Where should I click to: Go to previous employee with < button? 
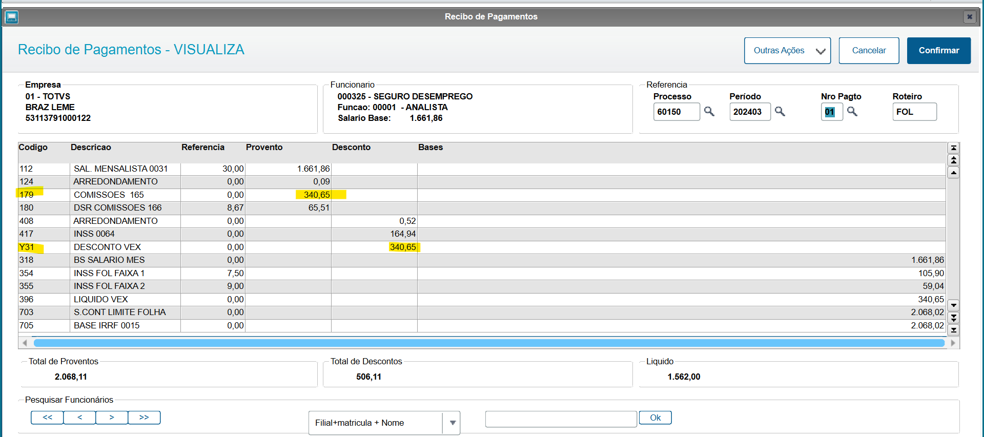[x=79, y=418]
